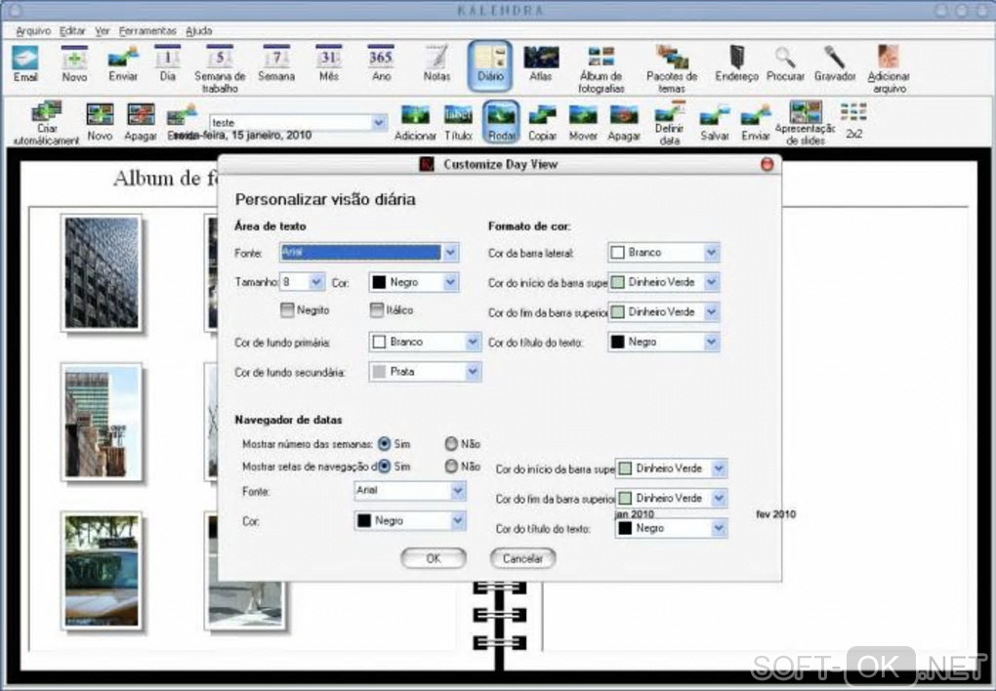Open Cor da barra lateral dropdown
Viewport: 996px width, 691px height.
click(712, 252)
